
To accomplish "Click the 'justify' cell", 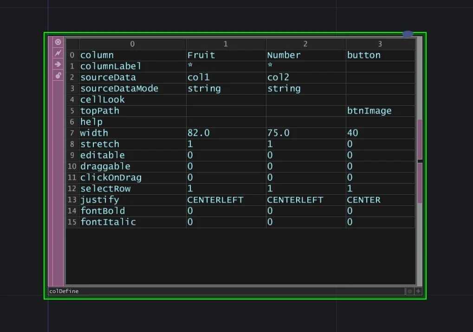I will coord(132,200).
